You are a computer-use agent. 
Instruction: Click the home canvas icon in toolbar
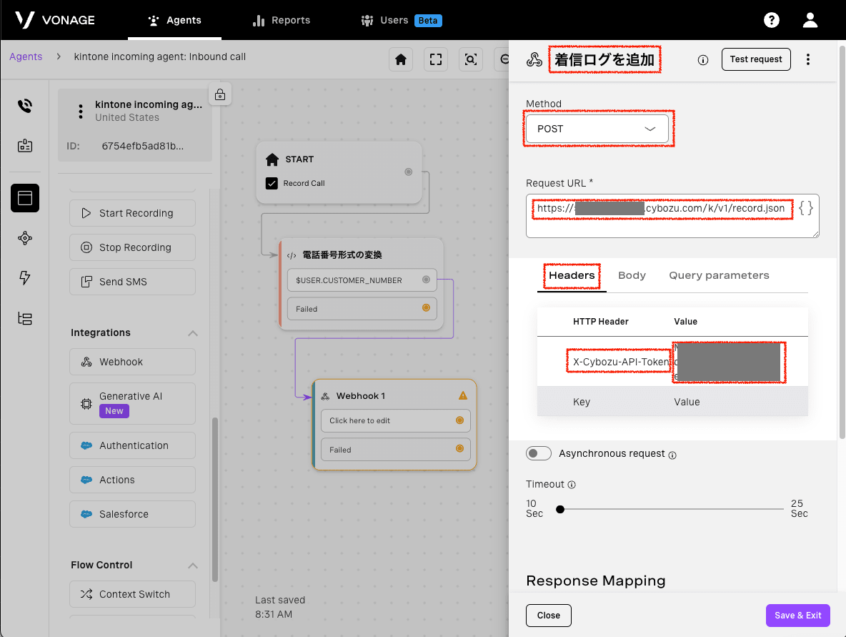tap(400, 59)
